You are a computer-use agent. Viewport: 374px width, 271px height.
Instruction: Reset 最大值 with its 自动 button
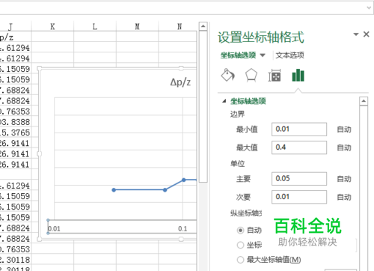tap(344, 147)
